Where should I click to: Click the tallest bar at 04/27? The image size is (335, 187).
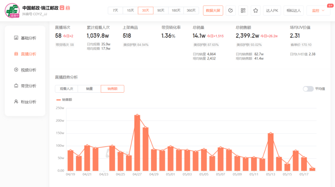[137, 143]
